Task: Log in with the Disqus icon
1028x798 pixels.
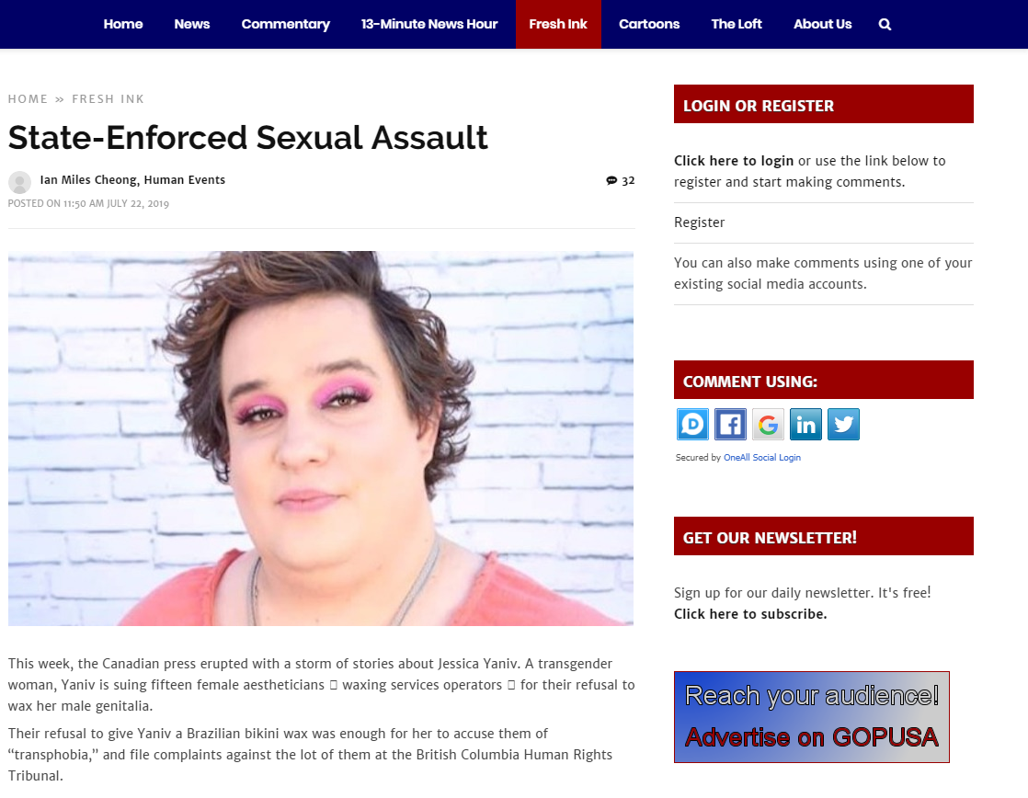Action: (x=692, y=424)
